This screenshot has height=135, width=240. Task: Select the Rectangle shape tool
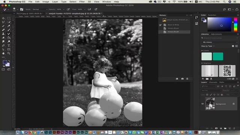click(9, 49)
